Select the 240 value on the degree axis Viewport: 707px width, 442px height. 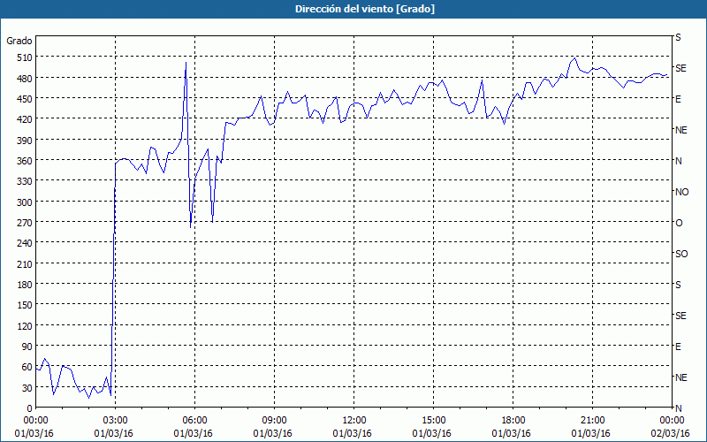25,244
